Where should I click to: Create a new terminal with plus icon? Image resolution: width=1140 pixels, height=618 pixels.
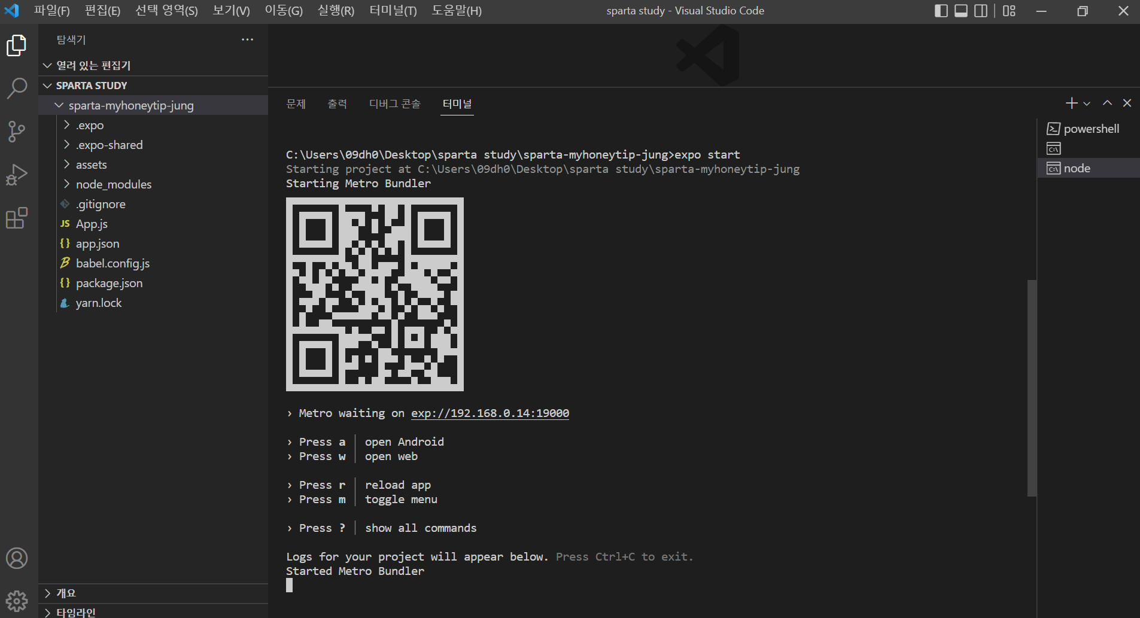(1071, 103)
